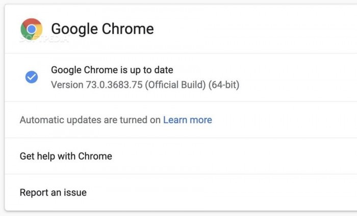Click the '(64-bit)' architecture label
The width and height of the screenshot is (357, 216).
(224, 85)
